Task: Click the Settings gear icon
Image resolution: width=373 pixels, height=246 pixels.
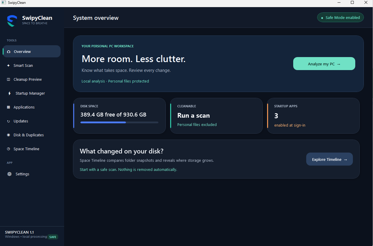Action: [9, 174]
